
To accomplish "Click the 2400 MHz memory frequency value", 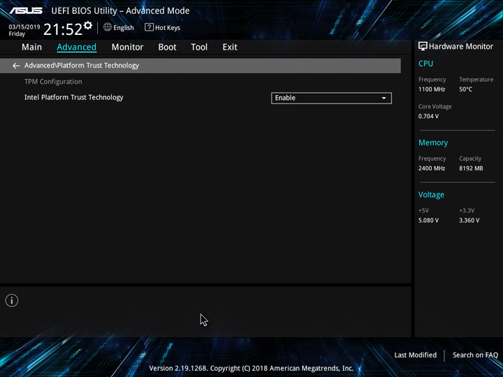I will tap(432, 168).
